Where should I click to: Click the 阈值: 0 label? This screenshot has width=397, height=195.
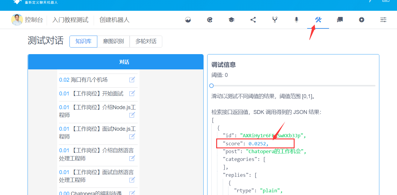tap(219, 75)
